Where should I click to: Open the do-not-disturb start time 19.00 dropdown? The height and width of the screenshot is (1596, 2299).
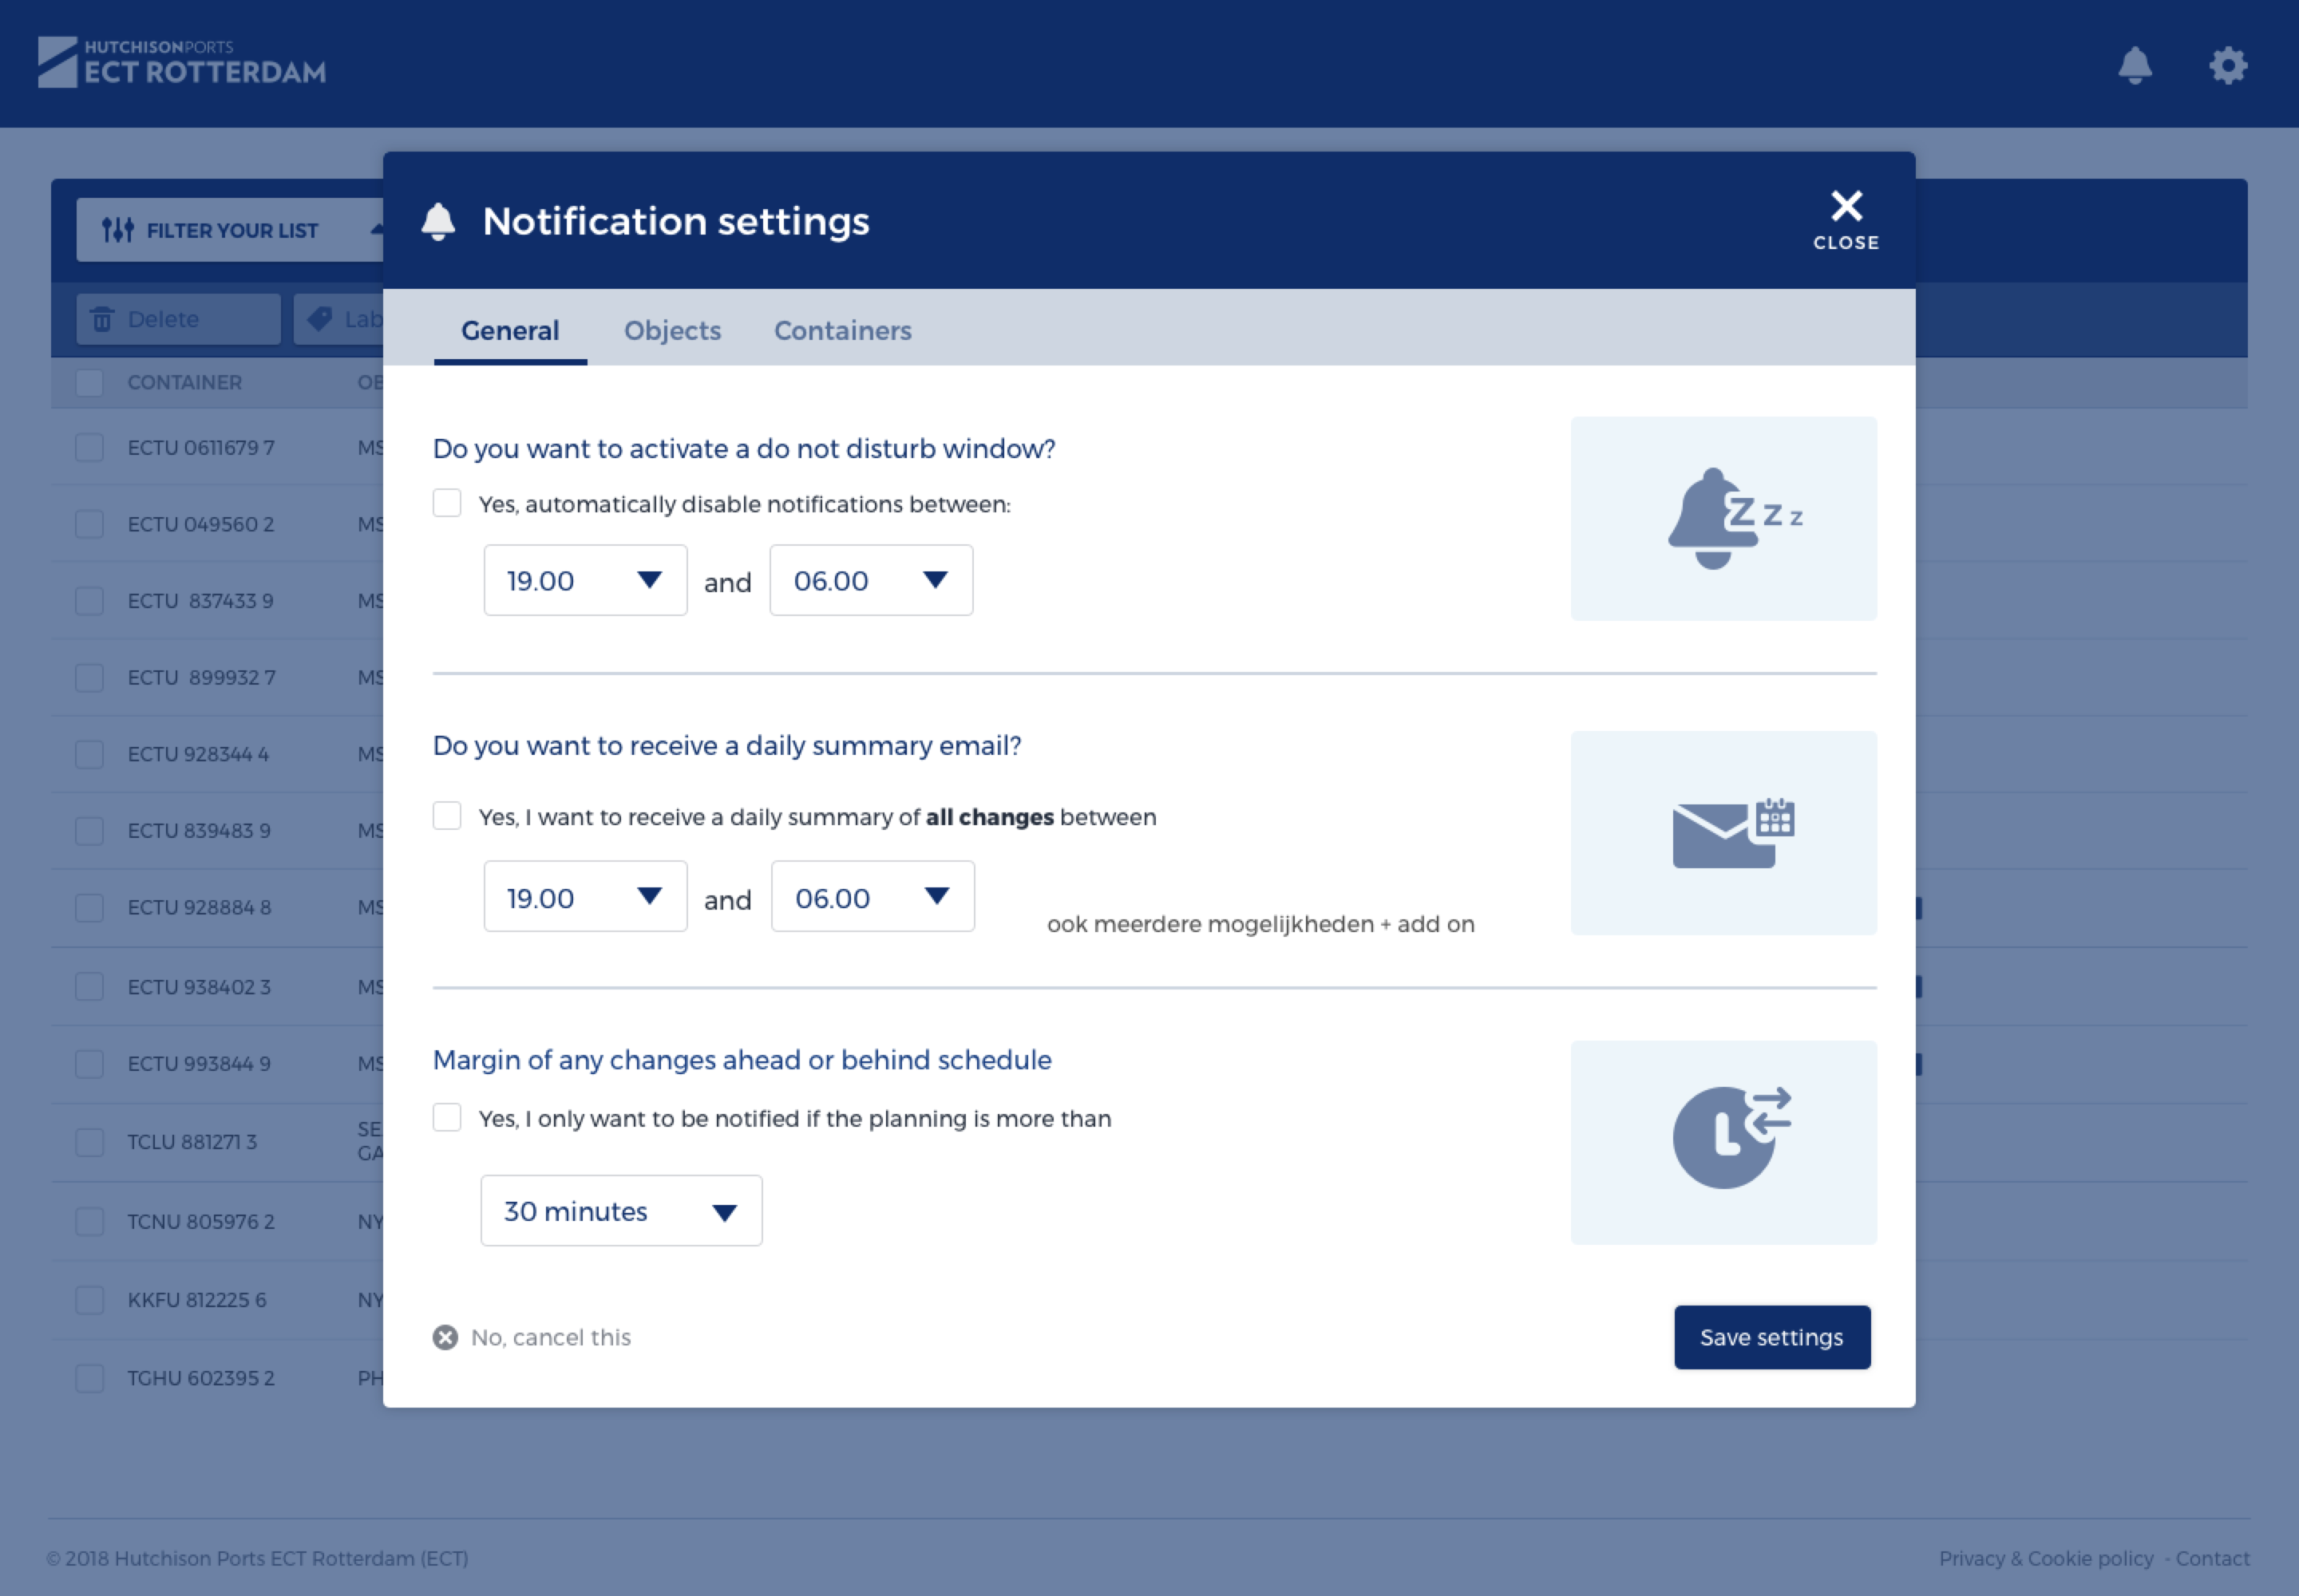point(585,580)
